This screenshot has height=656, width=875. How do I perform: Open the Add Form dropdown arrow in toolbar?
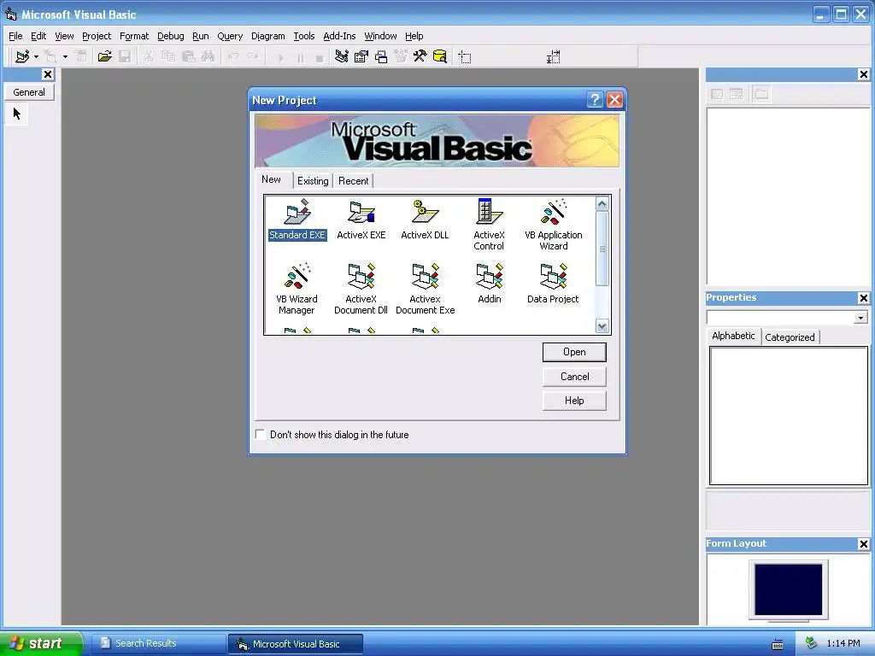pyautogui.click(x=65, y=56)
